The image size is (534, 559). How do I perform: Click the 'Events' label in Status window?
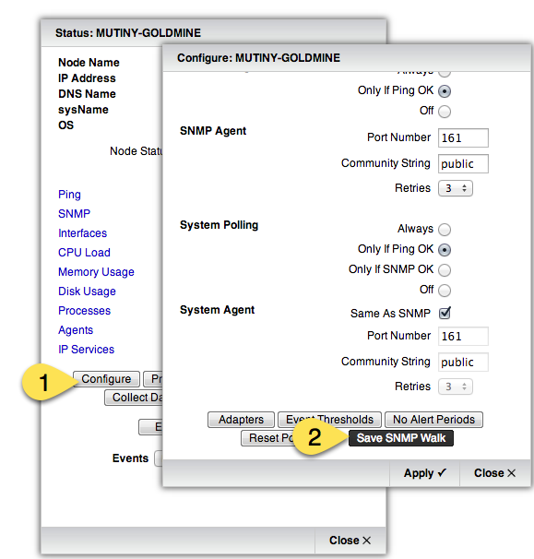[130, 458]
